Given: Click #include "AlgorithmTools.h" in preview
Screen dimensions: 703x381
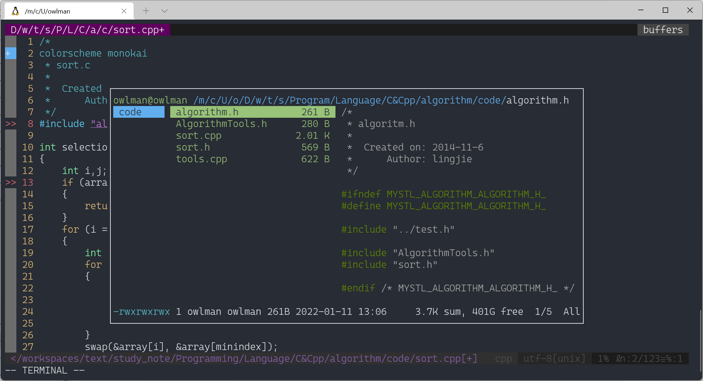Looking at the screenshot, I should (418, 253).
